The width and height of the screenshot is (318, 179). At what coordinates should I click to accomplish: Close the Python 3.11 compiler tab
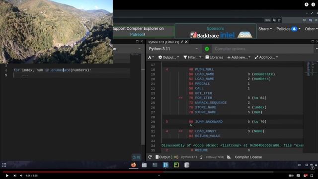(186, 42)
